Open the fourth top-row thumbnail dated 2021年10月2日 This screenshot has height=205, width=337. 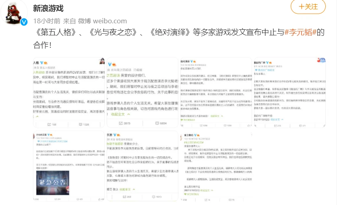290,92
